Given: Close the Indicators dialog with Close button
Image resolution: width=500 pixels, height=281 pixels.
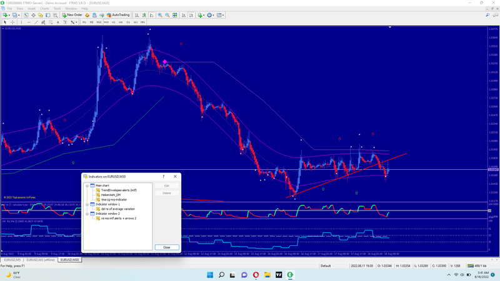Looking at the screenshot, I should (166, 247).
